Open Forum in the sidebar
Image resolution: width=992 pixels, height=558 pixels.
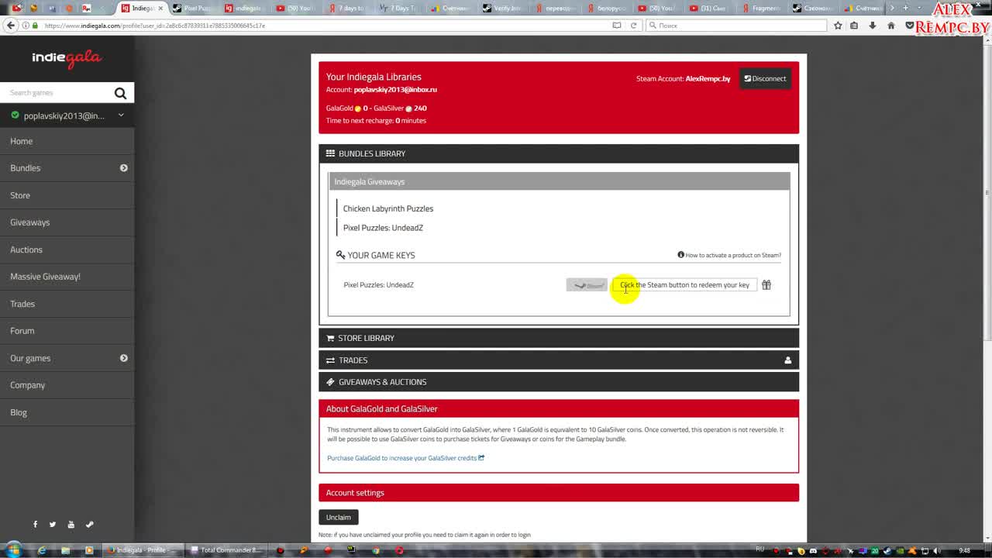coord(22,331)
